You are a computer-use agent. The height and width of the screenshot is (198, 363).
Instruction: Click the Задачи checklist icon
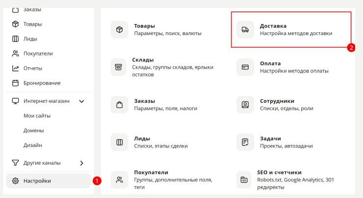click(245, 142)
